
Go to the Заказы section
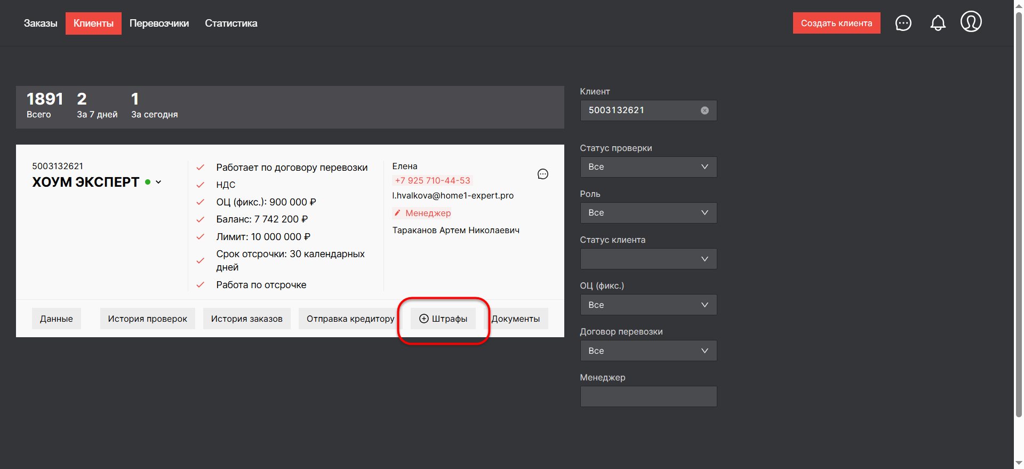point(41,23)
